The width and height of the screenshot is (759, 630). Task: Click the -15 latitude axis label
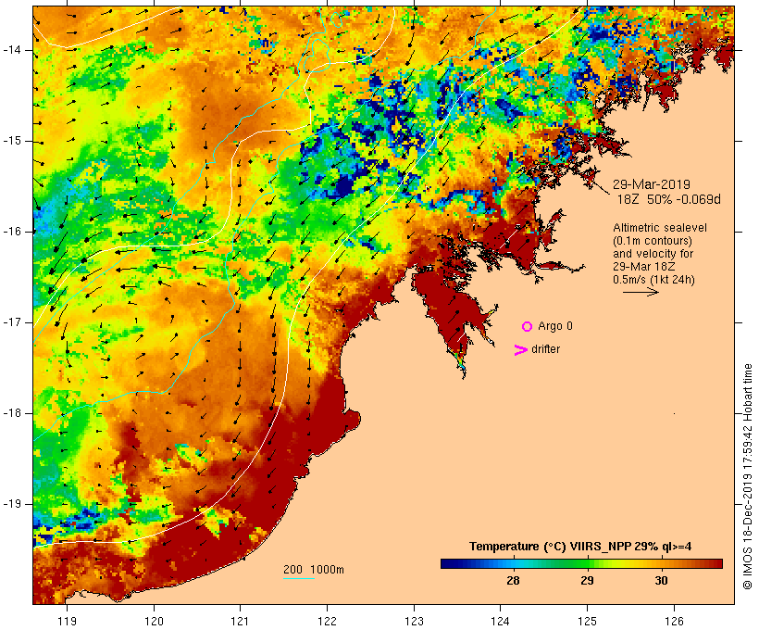(12, 141)
